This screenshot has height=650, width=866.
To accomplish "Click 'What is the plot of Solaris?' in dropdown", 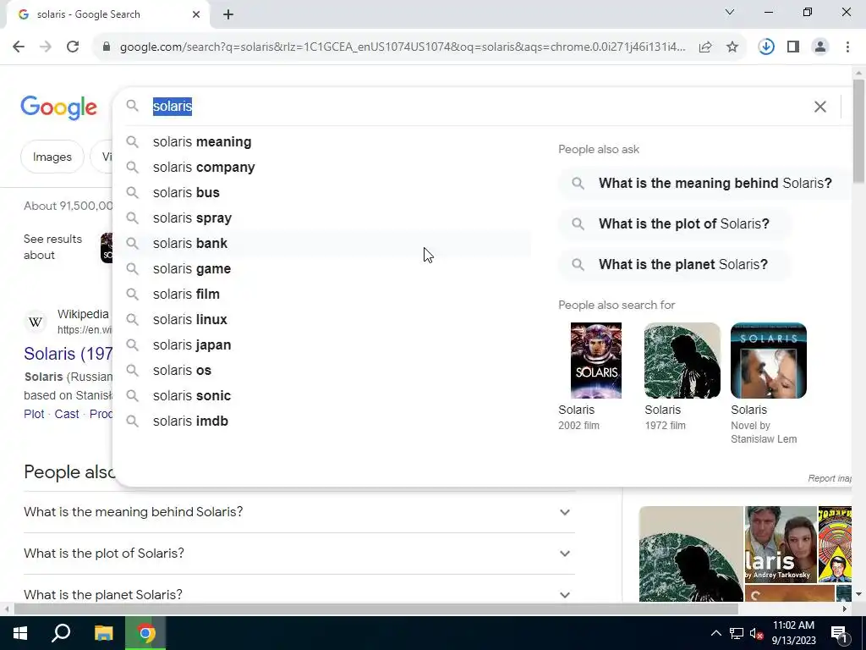I will tap(674, 223).
